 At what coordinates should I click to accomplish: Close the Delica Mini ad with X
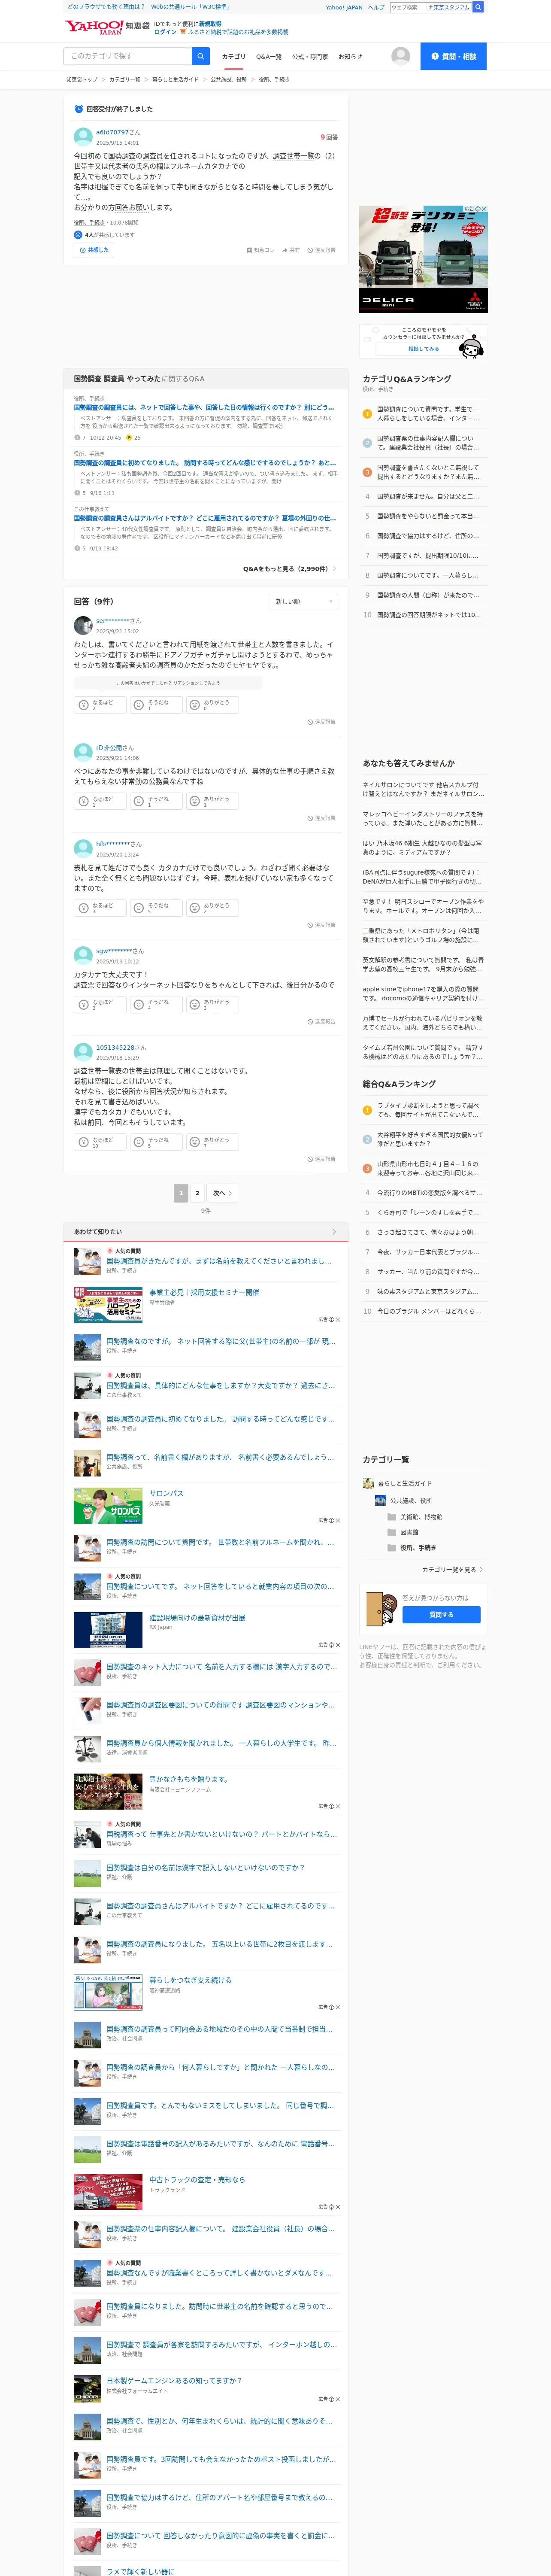click(x=484, y=209)
